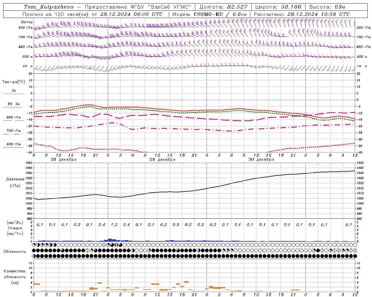Screen dimensions: 372x297
Task: Select the Рассчитано: 28.12.2024 10:39 UTC timestamp
Action: pos(302,14)
